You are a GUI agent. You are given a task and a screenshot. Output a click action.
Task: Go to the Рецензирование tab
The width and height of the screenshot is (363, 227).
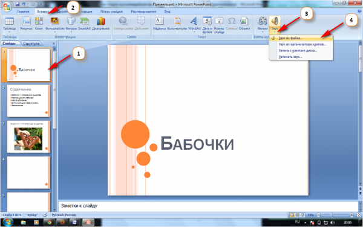(x=143, y=11)
